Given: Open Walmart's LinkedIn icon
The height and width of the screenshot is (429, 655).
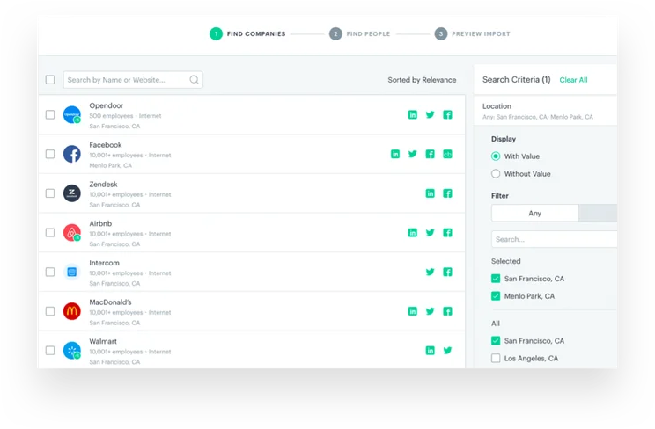Looking at the screenshot, I should [x=430, y=350].
